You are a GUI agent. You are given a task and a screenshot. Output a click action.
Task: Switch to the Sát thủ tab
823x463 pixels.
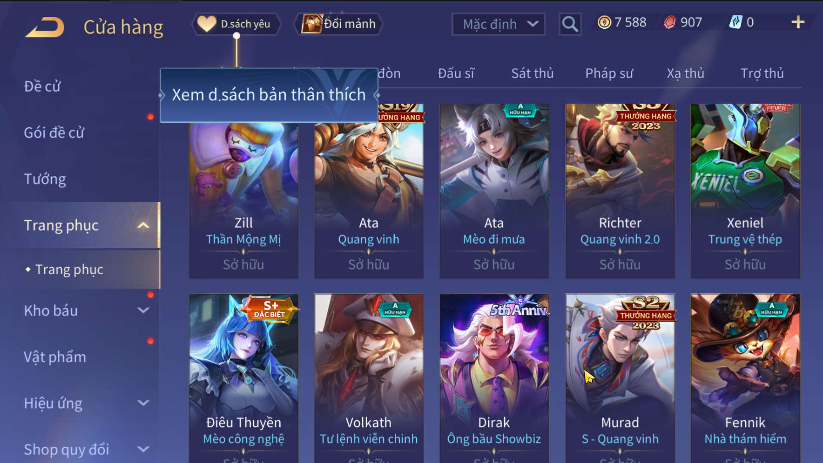(x=532, y=73)
